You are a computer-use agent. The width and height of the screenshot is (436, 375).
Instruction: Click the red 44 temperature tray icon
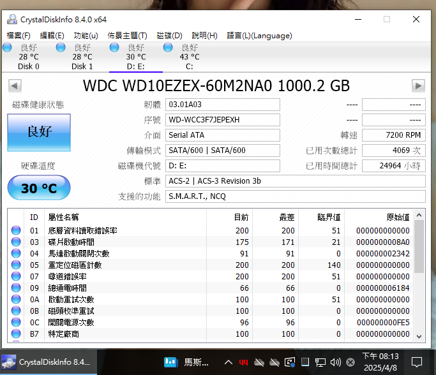[x=243, y=362]
